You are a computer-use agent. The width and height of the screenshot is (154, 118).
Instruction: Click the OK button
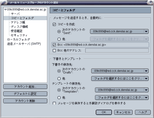[x=104, y=112]
